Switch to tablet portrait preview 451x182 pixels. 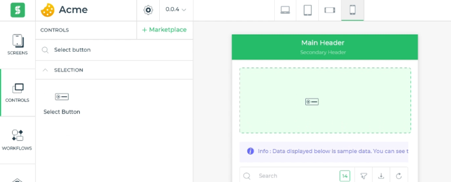click(x=307, y=10)
